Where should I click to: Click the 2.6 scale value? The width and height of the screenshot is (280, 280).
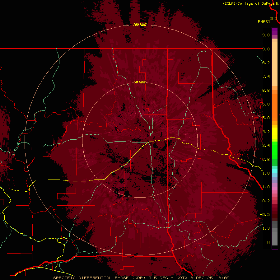pyautogui.click(x=266, y=160)
